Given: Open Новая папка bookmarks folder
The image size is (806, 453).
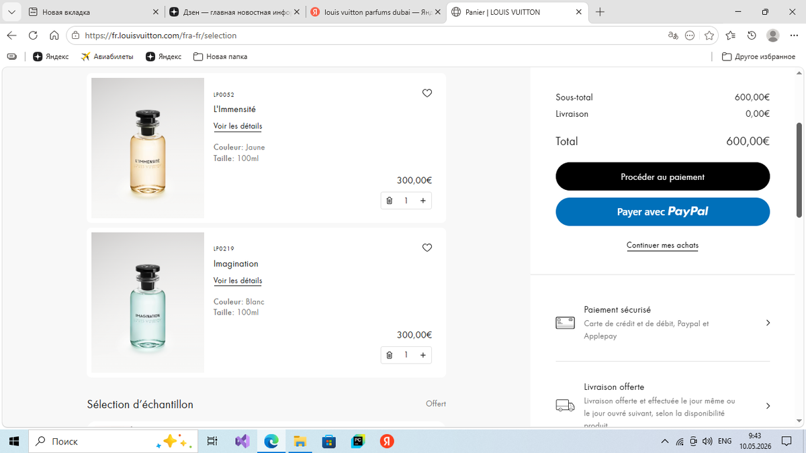Looking at the screenshot, I should pyautogui.click(x=220, y=56).
